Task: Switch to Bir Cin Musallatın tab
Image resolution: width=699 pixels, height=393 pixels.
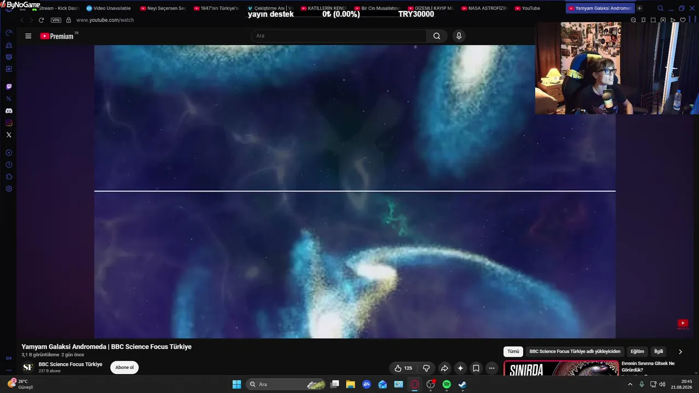Action: tap(376, 8)
